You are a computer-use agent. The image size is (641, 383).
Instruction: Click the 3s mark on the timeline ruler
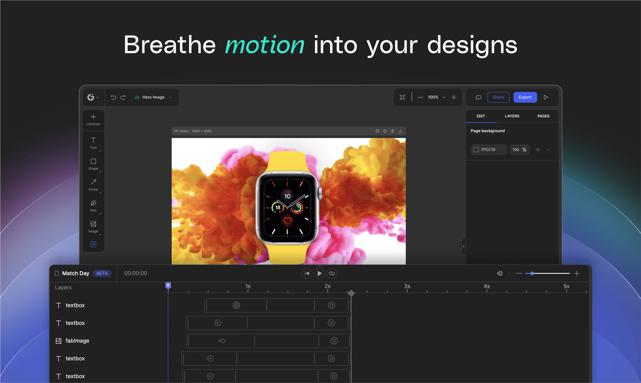(407, 287)
